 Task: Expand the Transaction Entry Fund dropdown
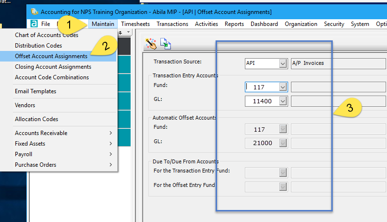coord(283,87)
